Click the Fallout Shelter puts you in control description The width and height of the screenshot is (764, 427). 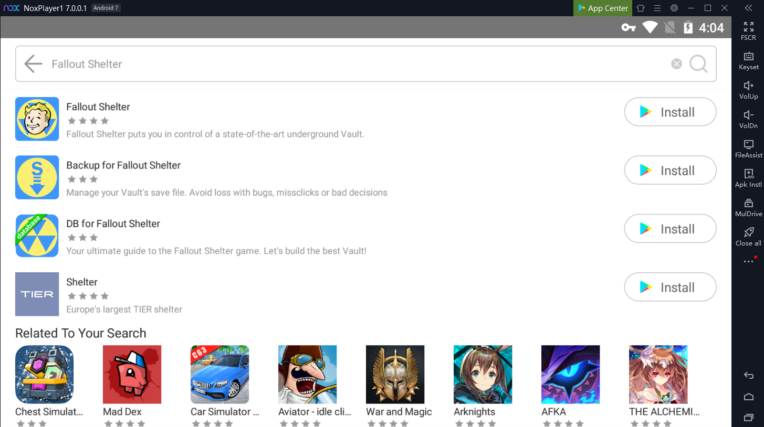(215, 134)
